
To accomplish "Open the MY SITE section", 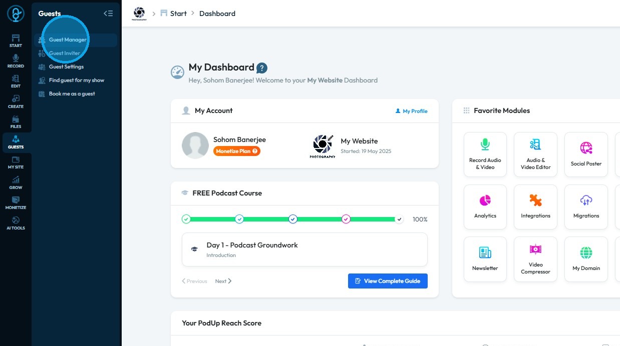I will coord(16,162).
